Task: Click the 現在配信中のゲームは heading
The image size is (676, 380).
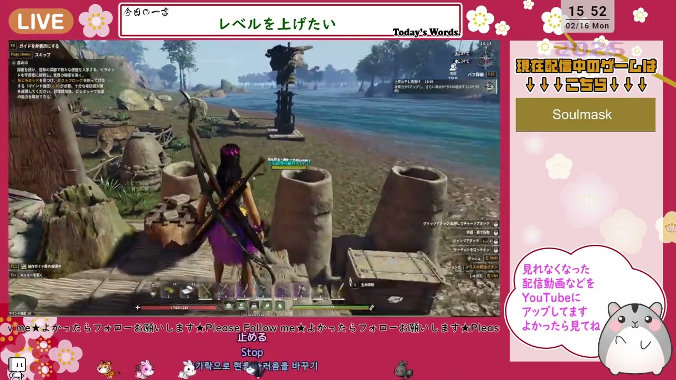Action: tap(586, 66)
